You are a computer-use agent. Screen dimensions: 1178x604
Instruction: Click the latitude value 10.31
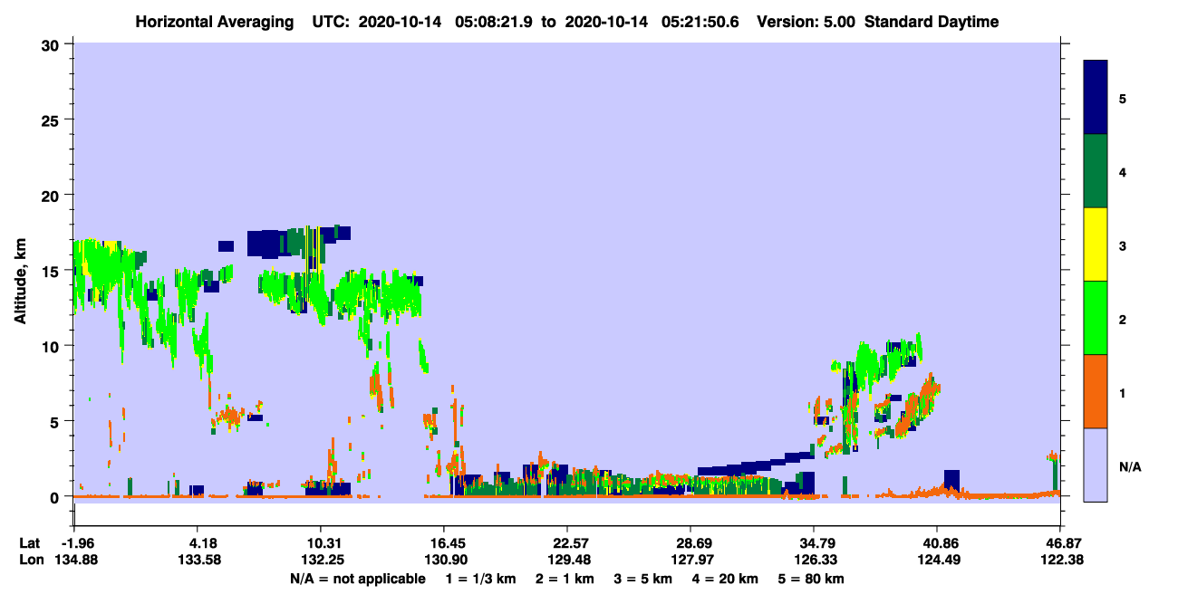(322, 543)
